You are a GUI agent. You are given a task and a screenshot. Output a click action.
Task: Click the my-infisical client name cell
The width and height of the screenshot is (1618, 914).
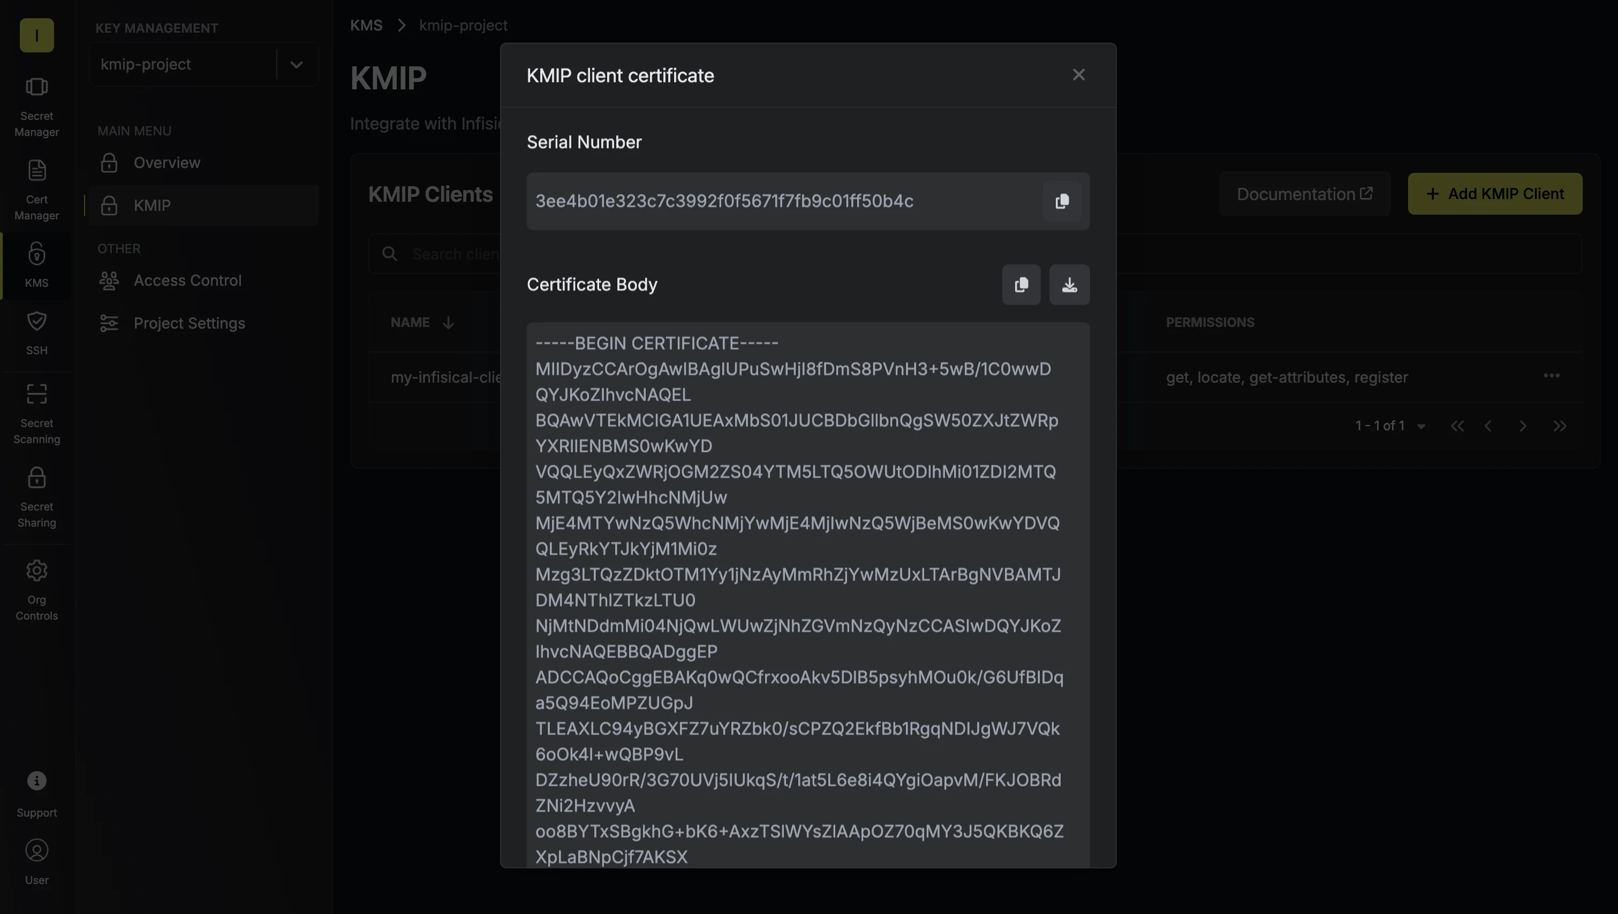click(x=445, y=377)
